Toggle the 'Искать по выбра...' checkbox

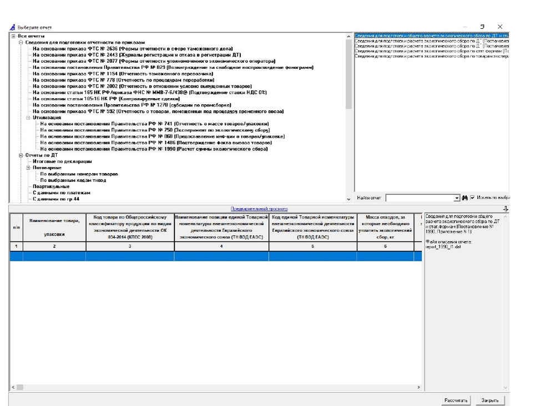[472, 197]
